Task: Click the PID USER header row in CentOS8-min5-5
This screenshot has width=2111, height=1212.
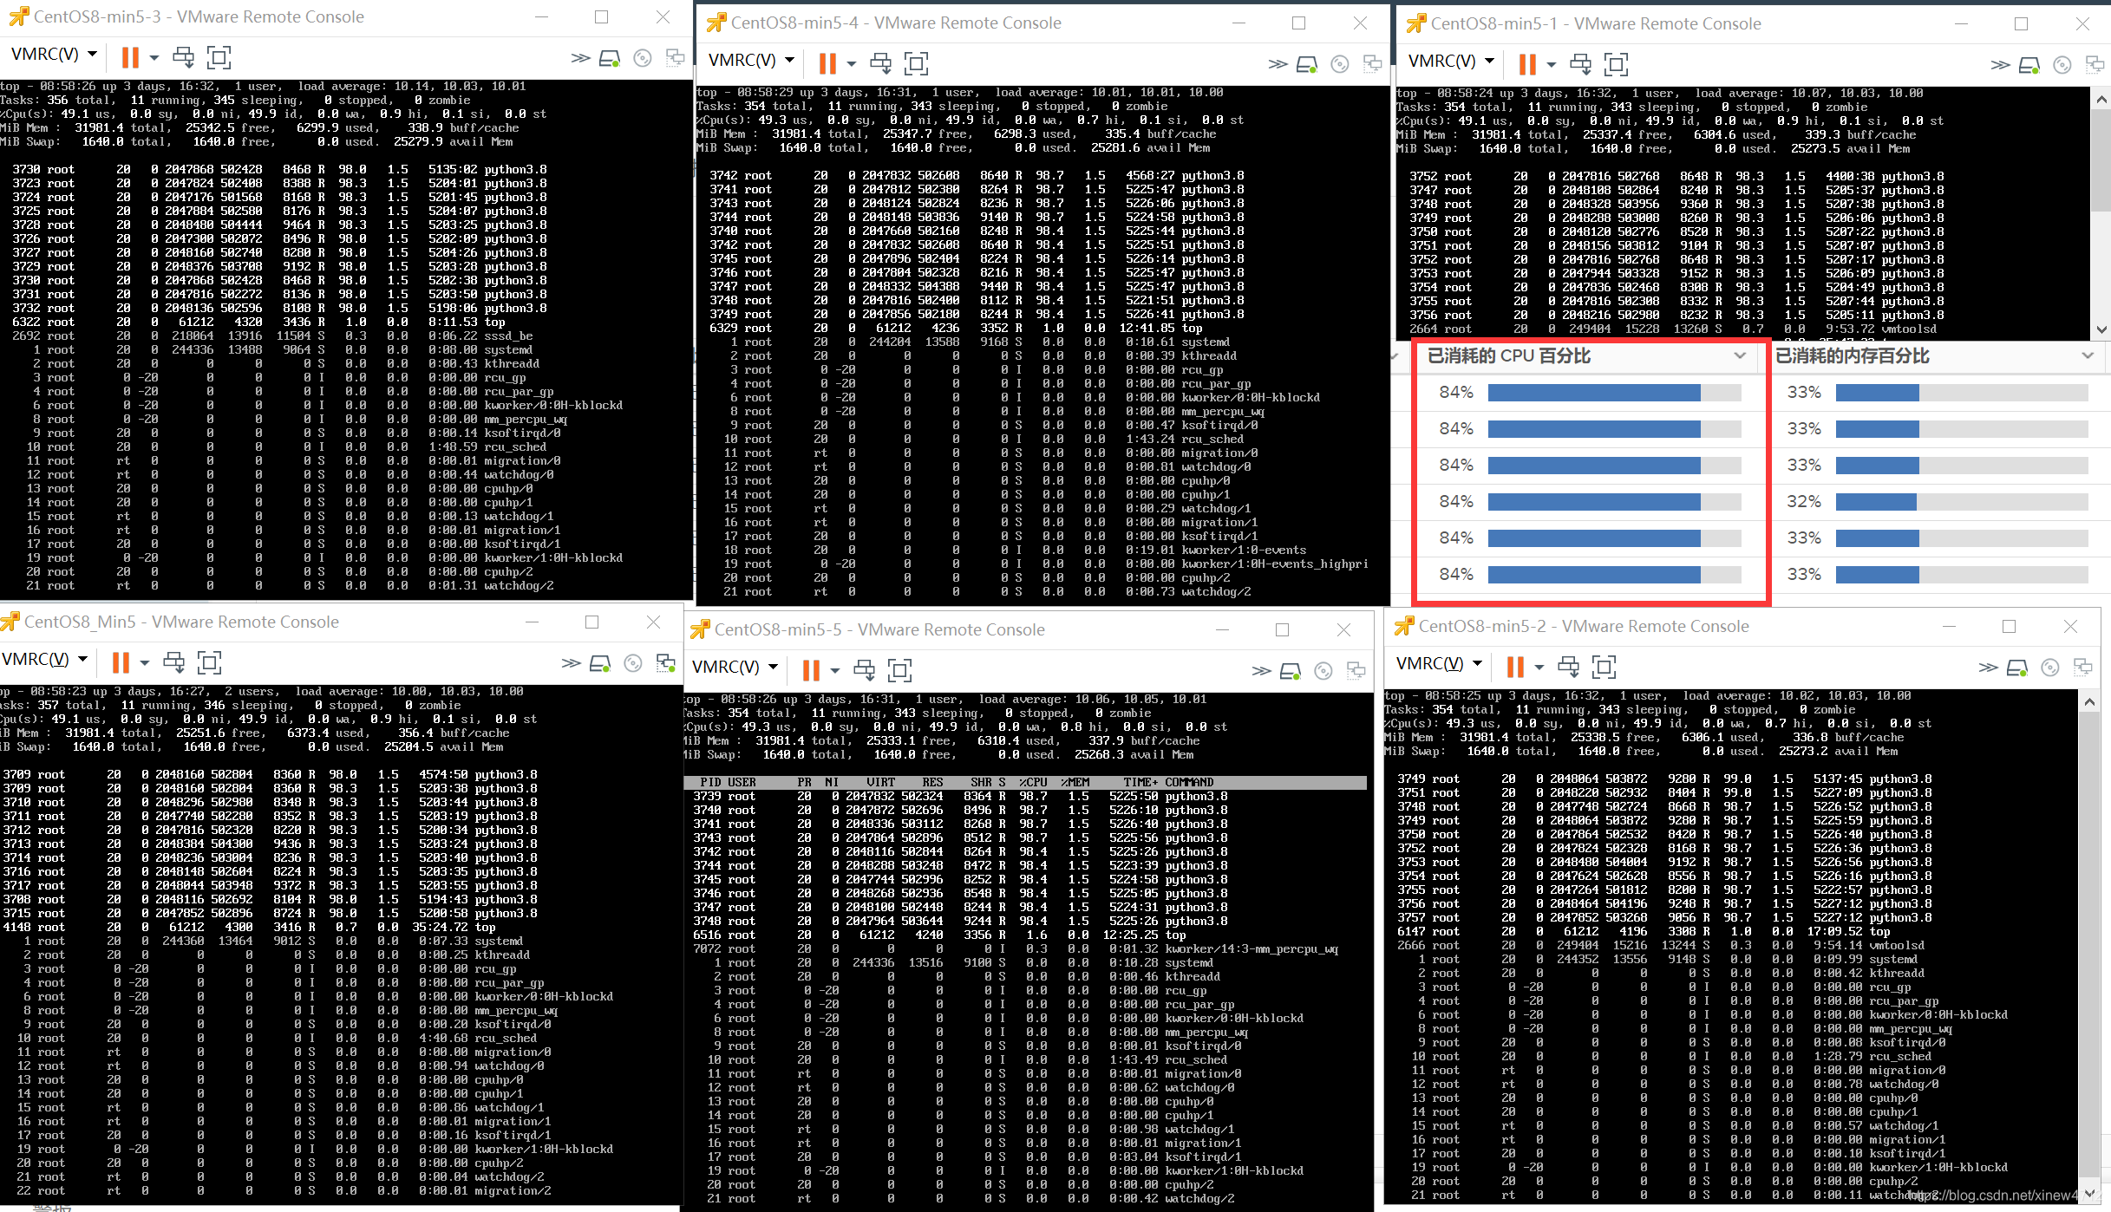Action: click(1026, 782)
